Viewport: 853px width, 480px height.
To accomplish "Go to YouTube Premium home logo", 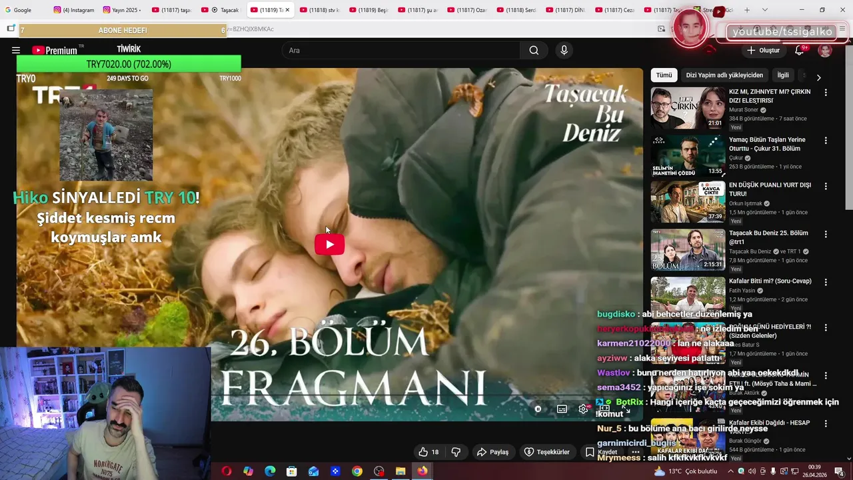I will pyautogui.click(x=55, y=50).
